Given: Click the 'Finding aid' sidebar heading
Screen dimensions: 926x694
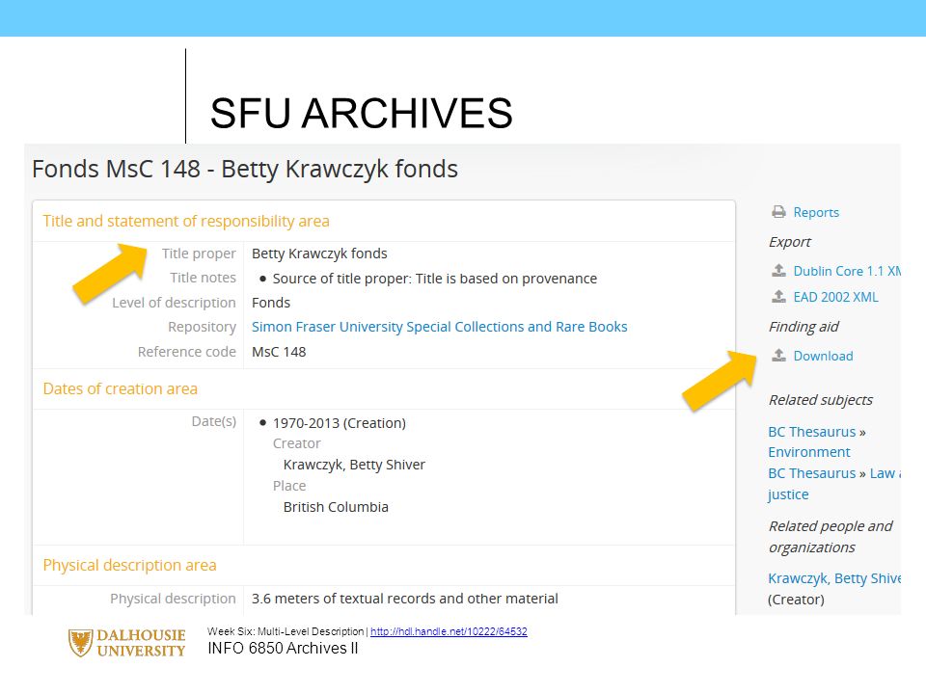Looking at the screenshot, I should pyautogui.click(x=803, y=327).
